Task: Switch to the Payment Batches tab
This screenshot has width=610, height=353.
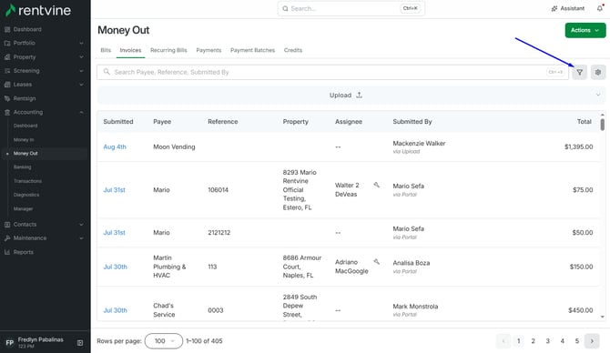Action: [252, 50]
